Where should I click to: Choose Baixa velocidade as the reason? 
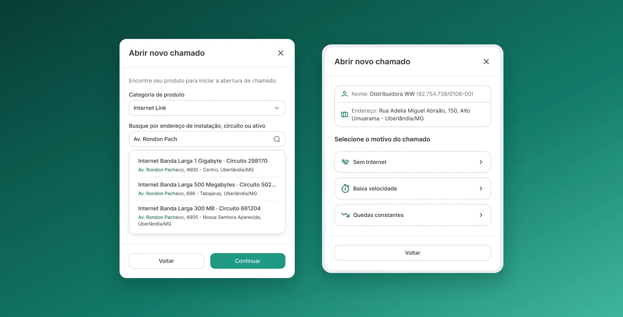click(413, 188)
